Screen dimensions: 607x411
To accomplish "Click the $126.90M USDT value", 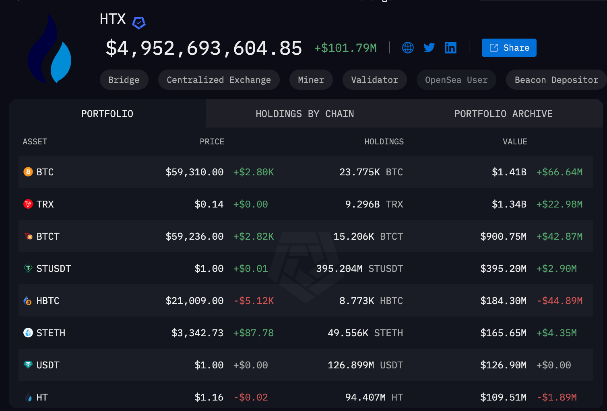I will point(504,365).
